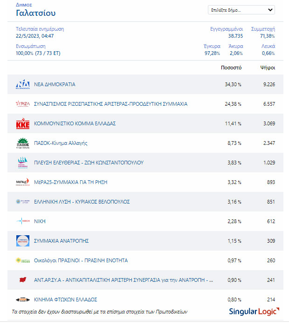Click the ΠΑΣΟΚ green sun logo
Screen dimensions: 289x327
point(23,143)
